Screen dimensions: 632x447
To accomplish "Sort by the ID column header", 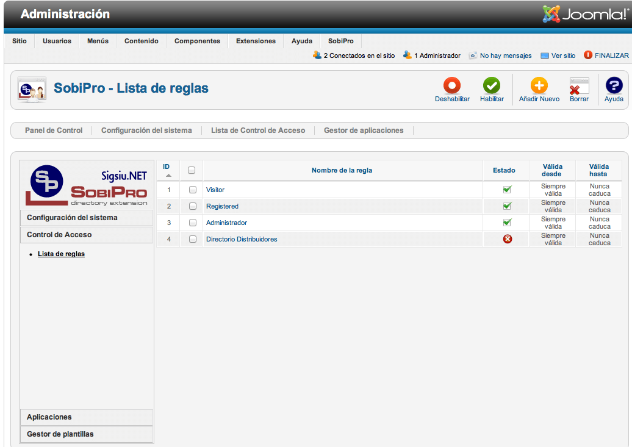I will click(x=166, y=167).
